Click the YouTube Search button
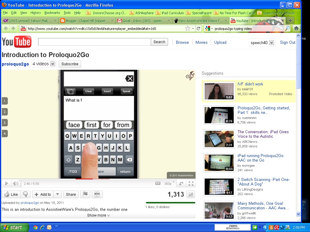The height and width of the screenshot is (232, 310). tap(159, 42)
